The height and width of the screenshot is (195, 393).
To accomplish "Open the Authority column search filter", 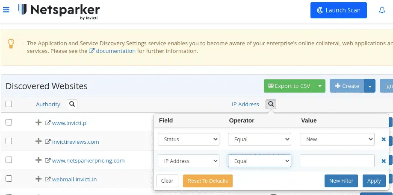I will [x=72, y=104].
